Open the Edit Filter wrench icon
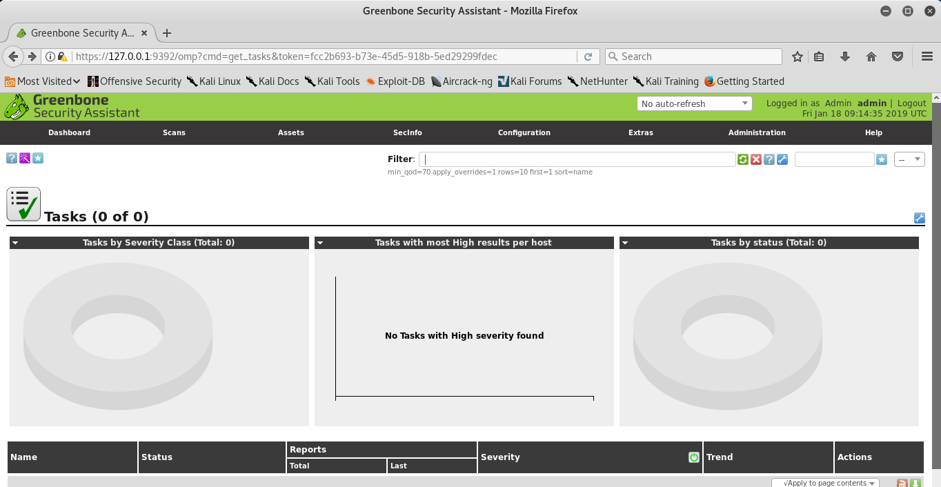The height and width of the screenshot is (487, 941). pyautogui.click(x=782, y=159)
